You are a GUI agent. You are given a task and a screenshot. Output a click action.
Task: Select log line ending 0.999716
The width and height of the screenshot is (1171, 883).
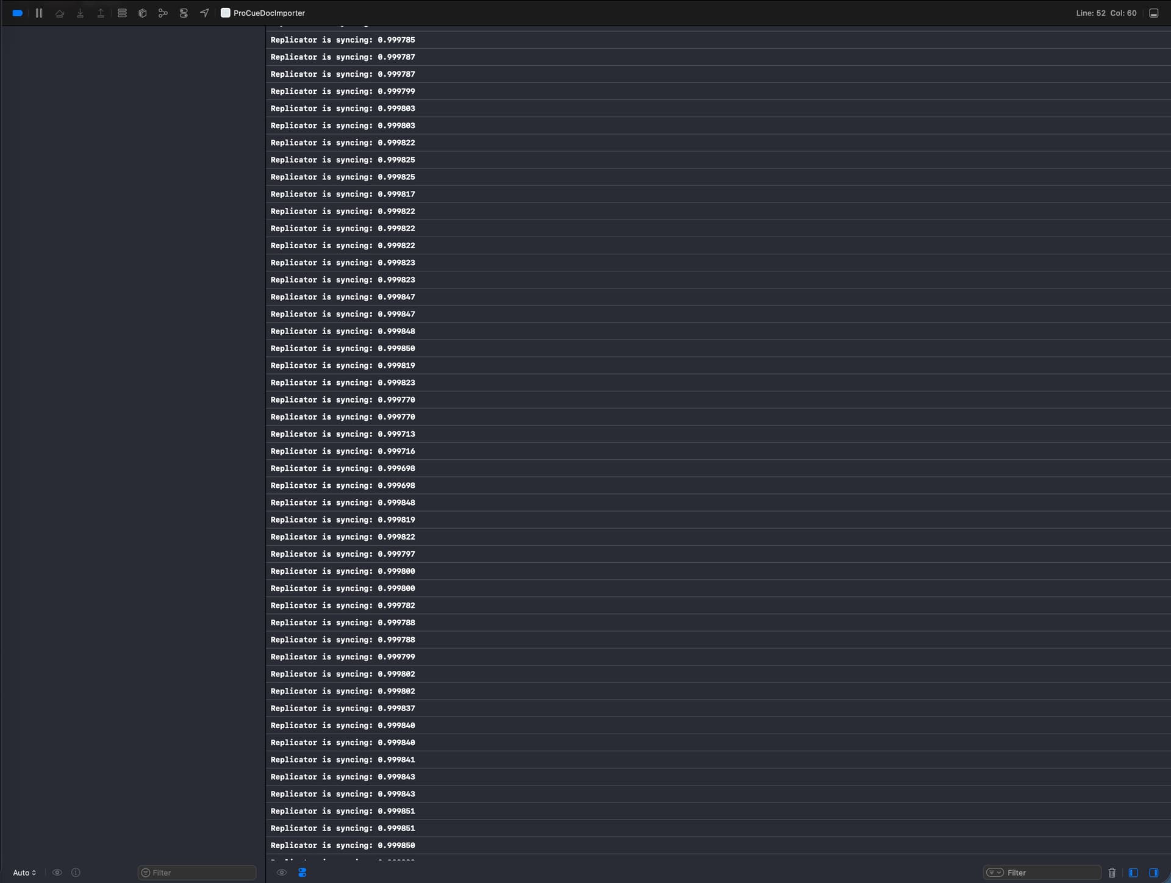point(718,451)
